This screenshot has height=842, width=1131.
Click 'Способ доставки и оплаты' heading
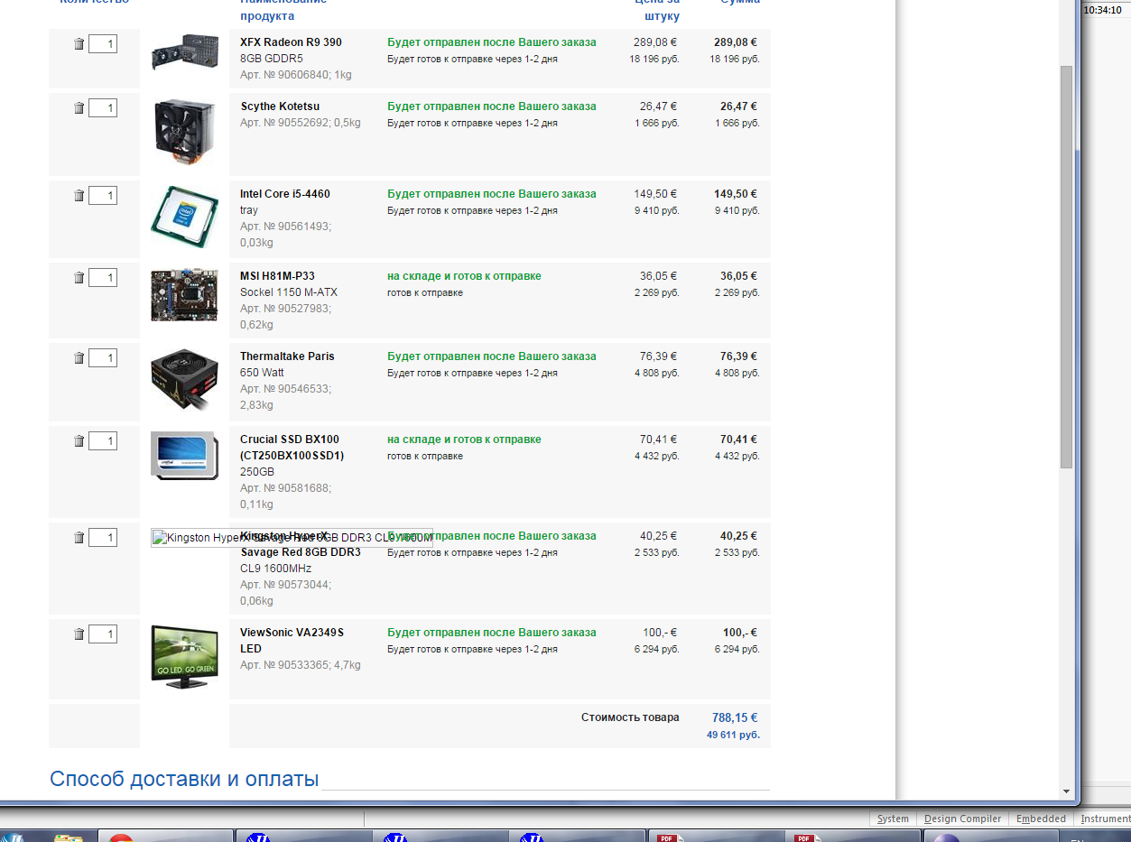tap(184, 779)
